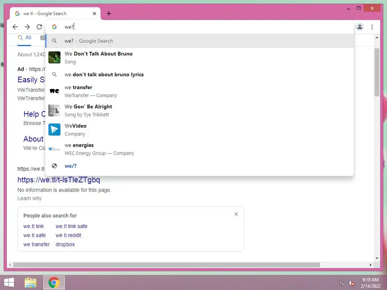Select 'we don't talk about bruno lyrics' suggestion
Screen dimensions: 387x290
[200, 74]
